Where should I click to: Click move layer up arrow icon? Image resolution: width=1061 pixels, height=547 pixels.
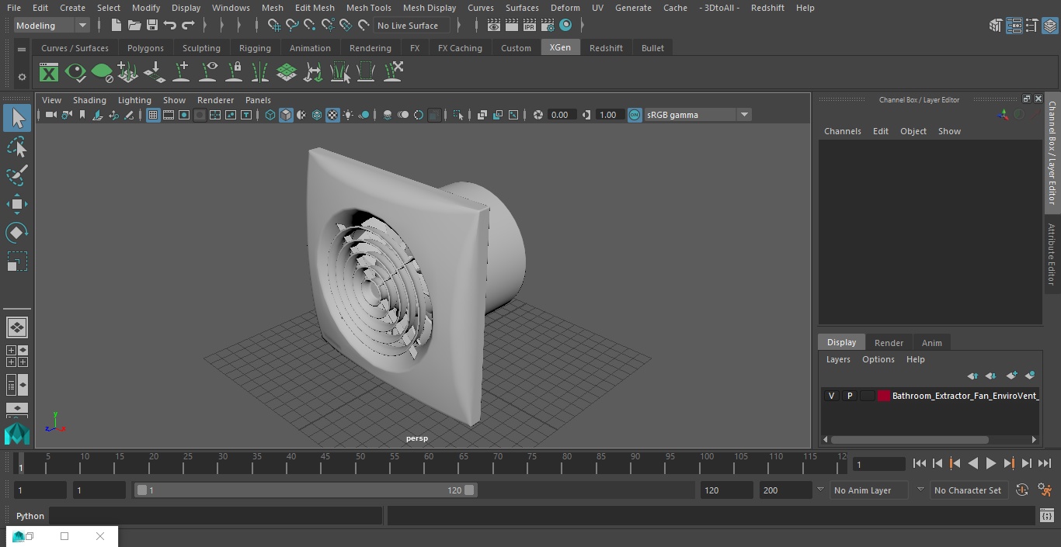(x=972, y=376)
